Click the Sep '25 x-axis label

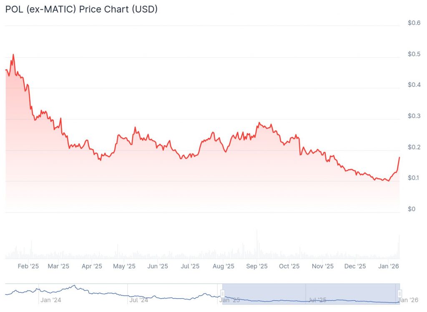pyautogui.click(x=257, y=266)
